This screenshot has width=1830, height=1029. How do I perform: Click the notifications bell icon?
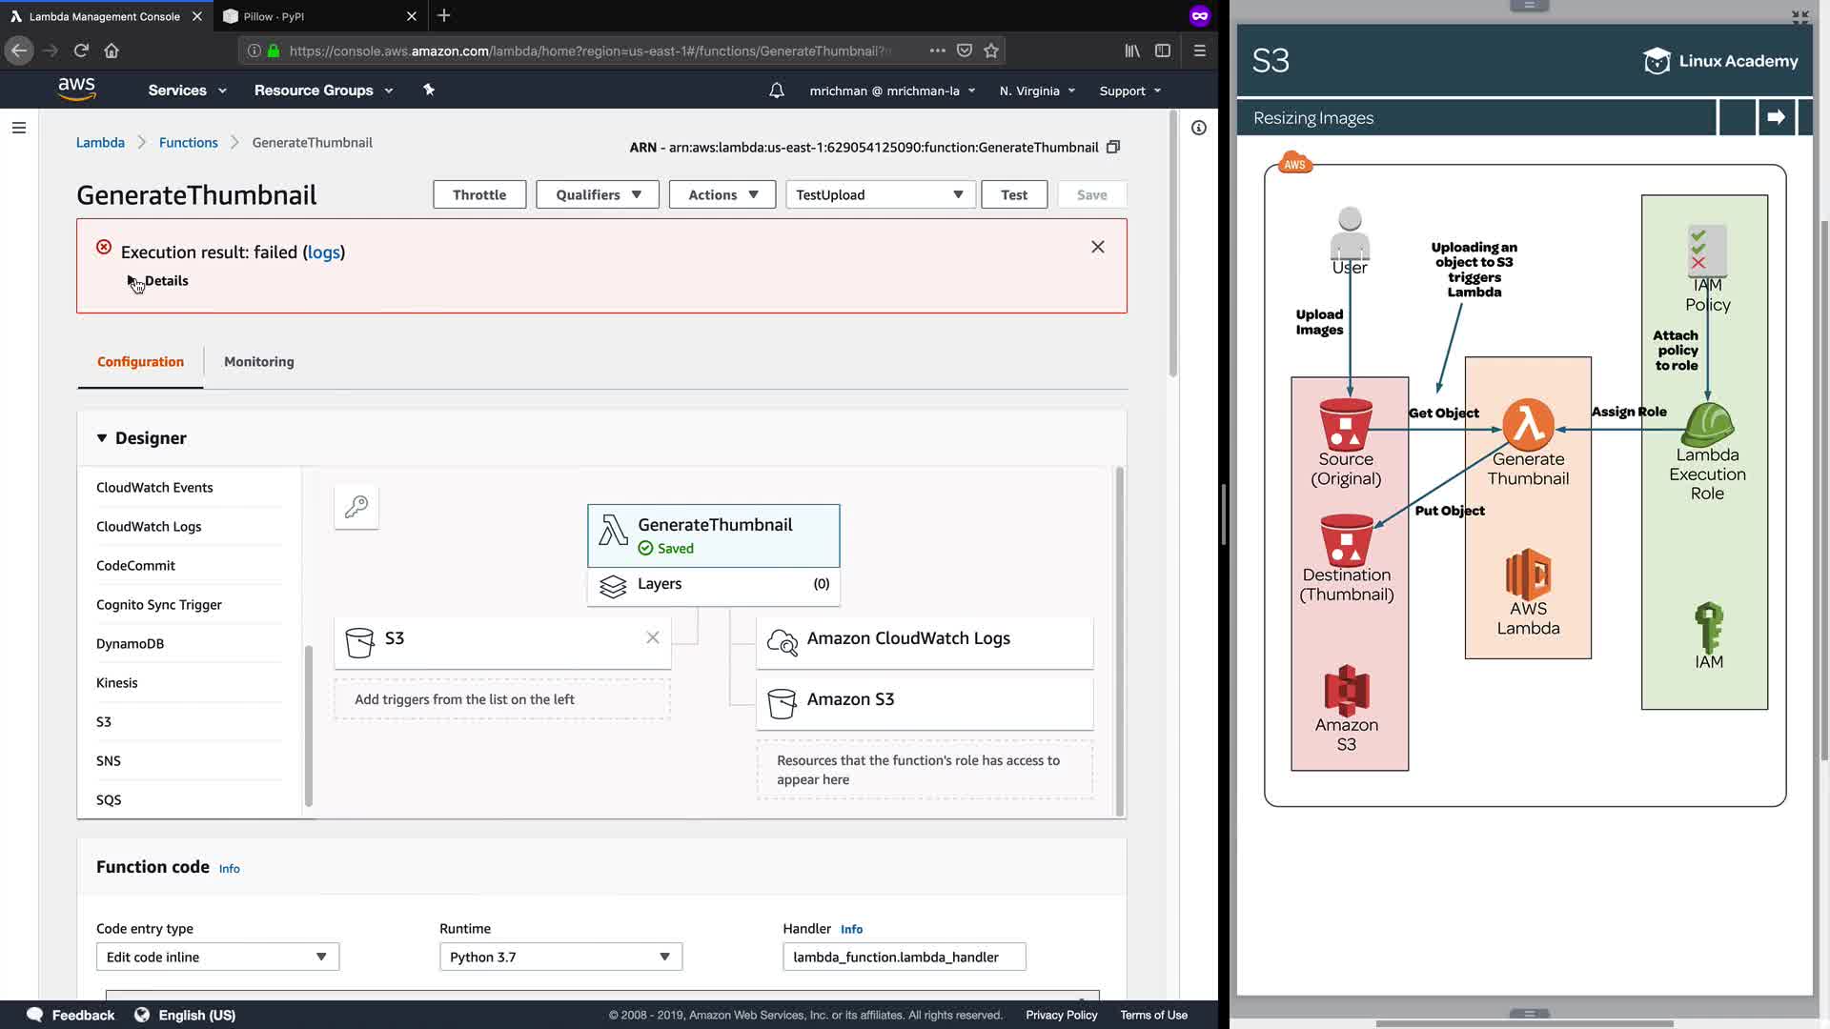point(777,91)
